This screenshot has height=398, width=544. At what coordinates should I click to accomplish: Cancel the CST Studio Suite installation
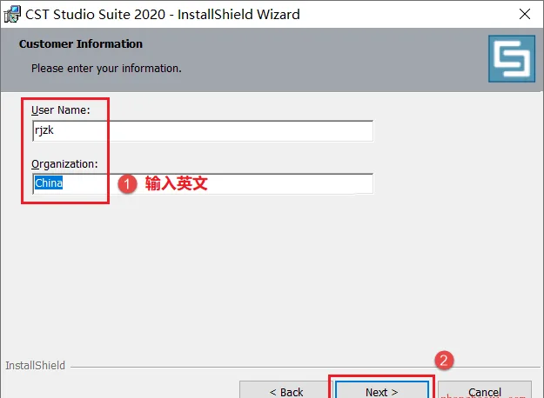click(485, 390)
